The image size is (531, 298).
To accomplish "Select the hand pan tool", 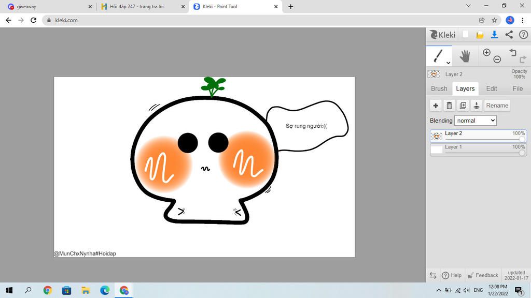I will (x=465, y=56).
